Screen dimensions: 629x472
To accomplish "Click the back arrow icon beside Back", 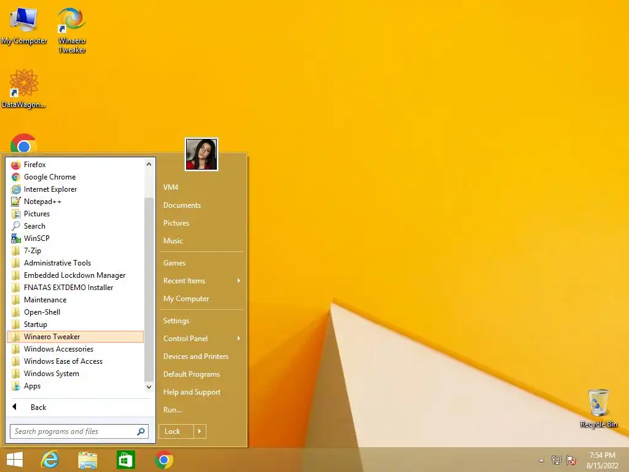I will pyautogui.click(x=15, y=407).
